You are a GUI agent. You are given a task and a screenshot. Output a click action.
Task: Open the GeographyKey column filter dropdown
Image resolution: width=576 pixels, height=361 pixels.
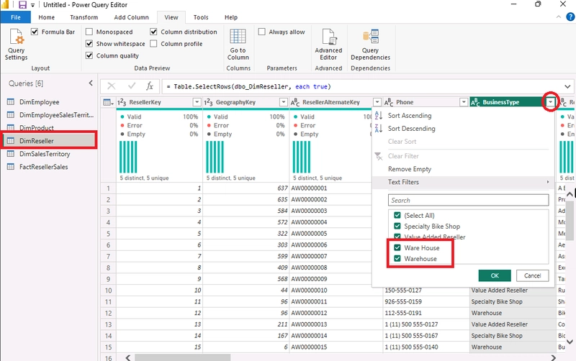tap(284, 102)
